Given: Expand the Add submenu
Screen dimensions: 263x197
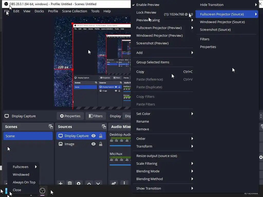Looking at the screenshot, I should 163,53.
